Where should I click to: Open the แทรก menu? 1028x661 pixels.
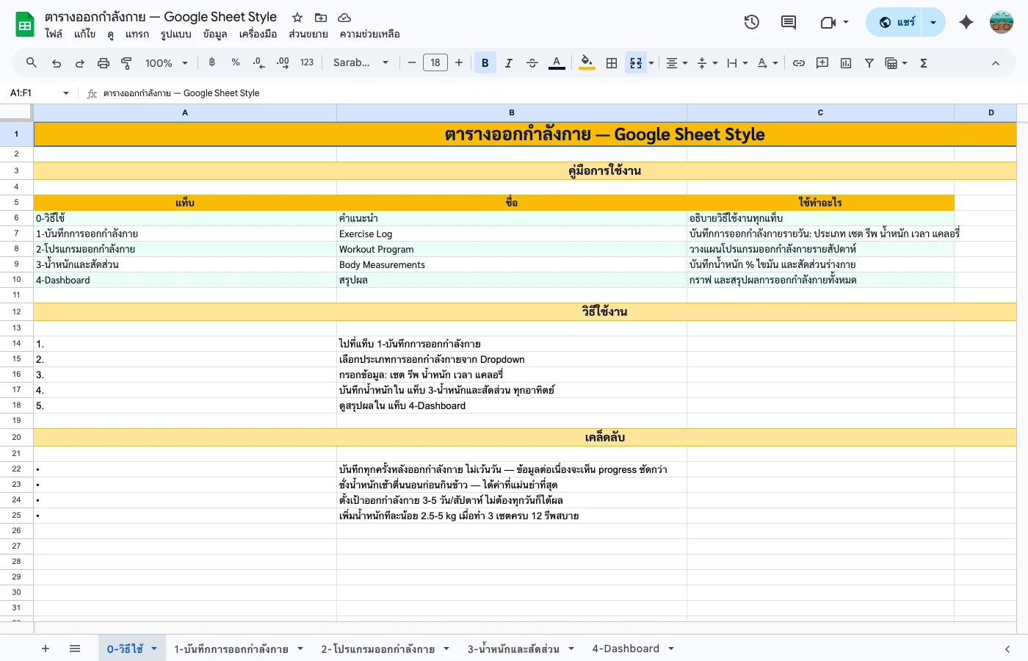[137, 34]
